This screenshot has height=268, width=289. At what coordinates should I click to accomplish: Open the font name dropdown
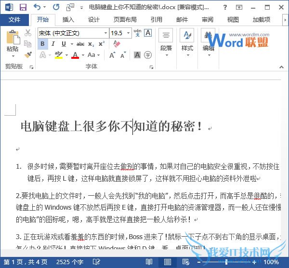[105, 33]
